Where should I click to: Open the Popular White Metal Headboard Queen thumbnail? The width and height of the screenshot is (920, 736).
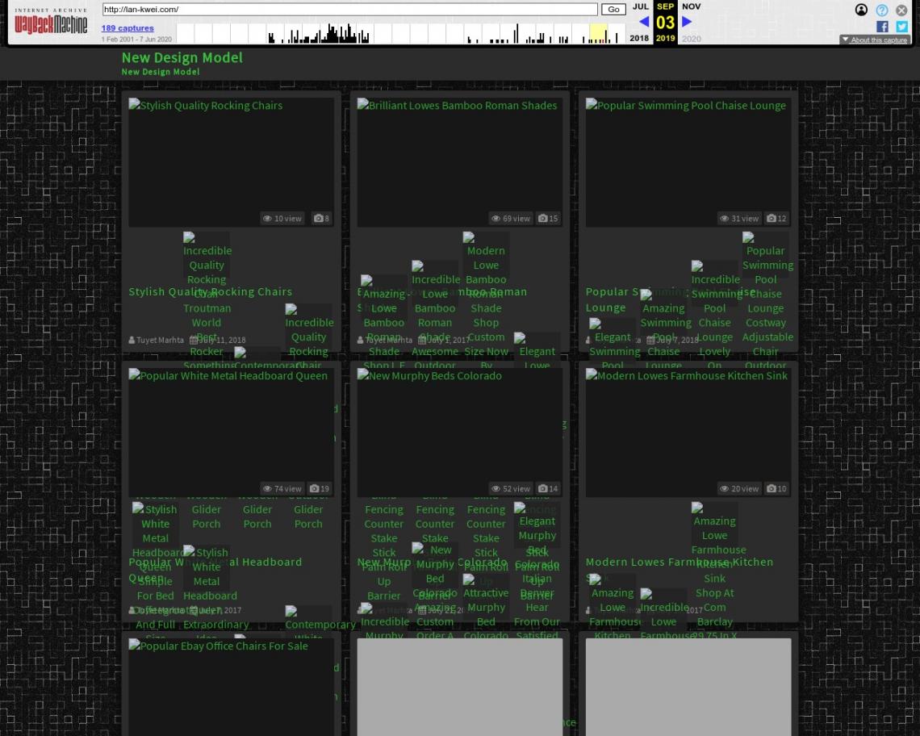(231, 433)
